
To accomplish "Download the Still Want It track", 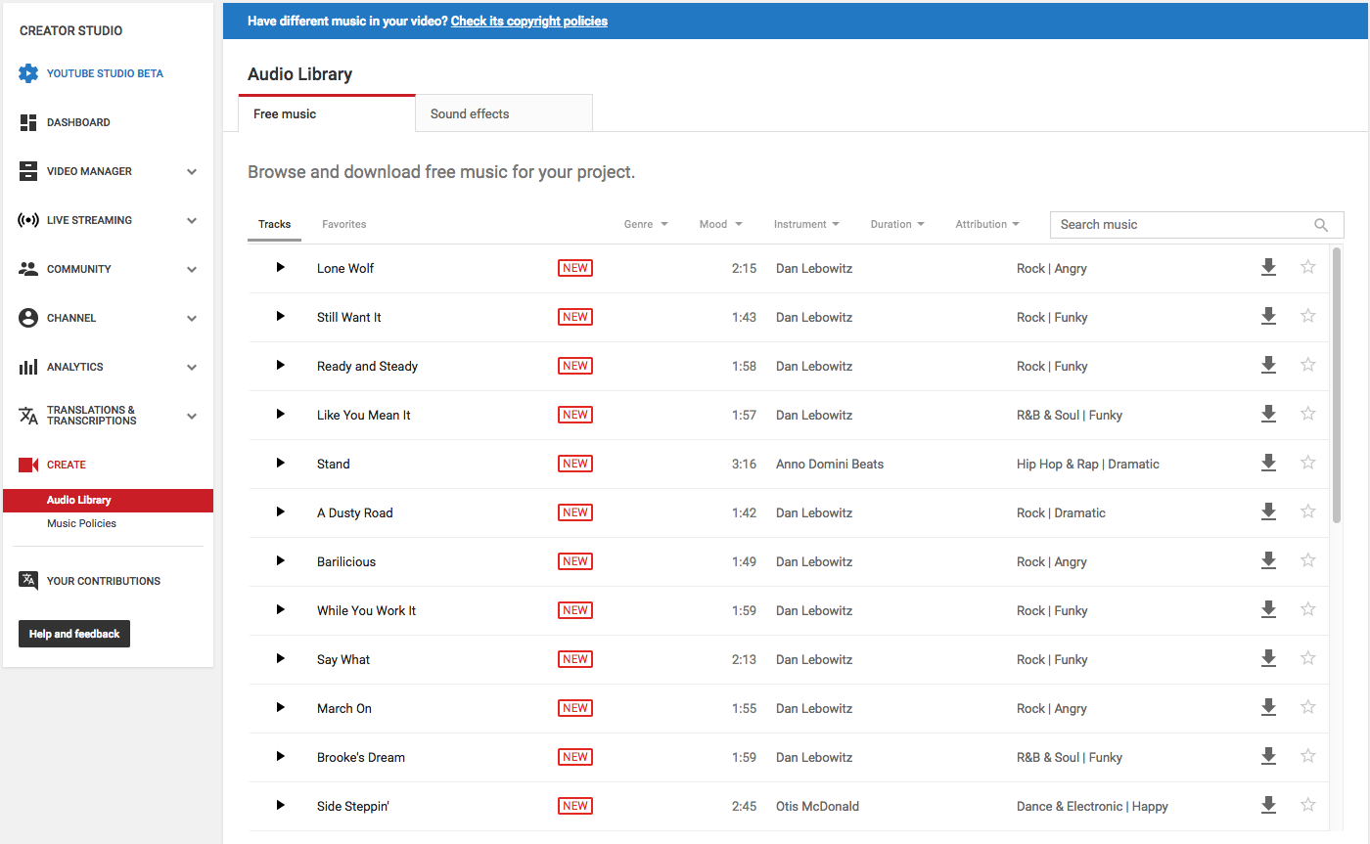I will [1268, 316].
